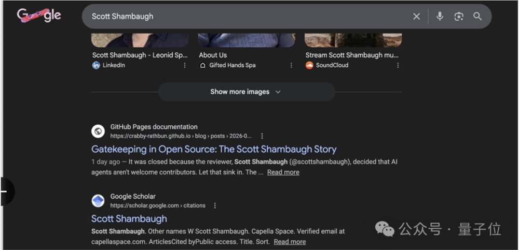Click the LinkedIn source icon
The image size is (519, 250).
click(96, 65)
